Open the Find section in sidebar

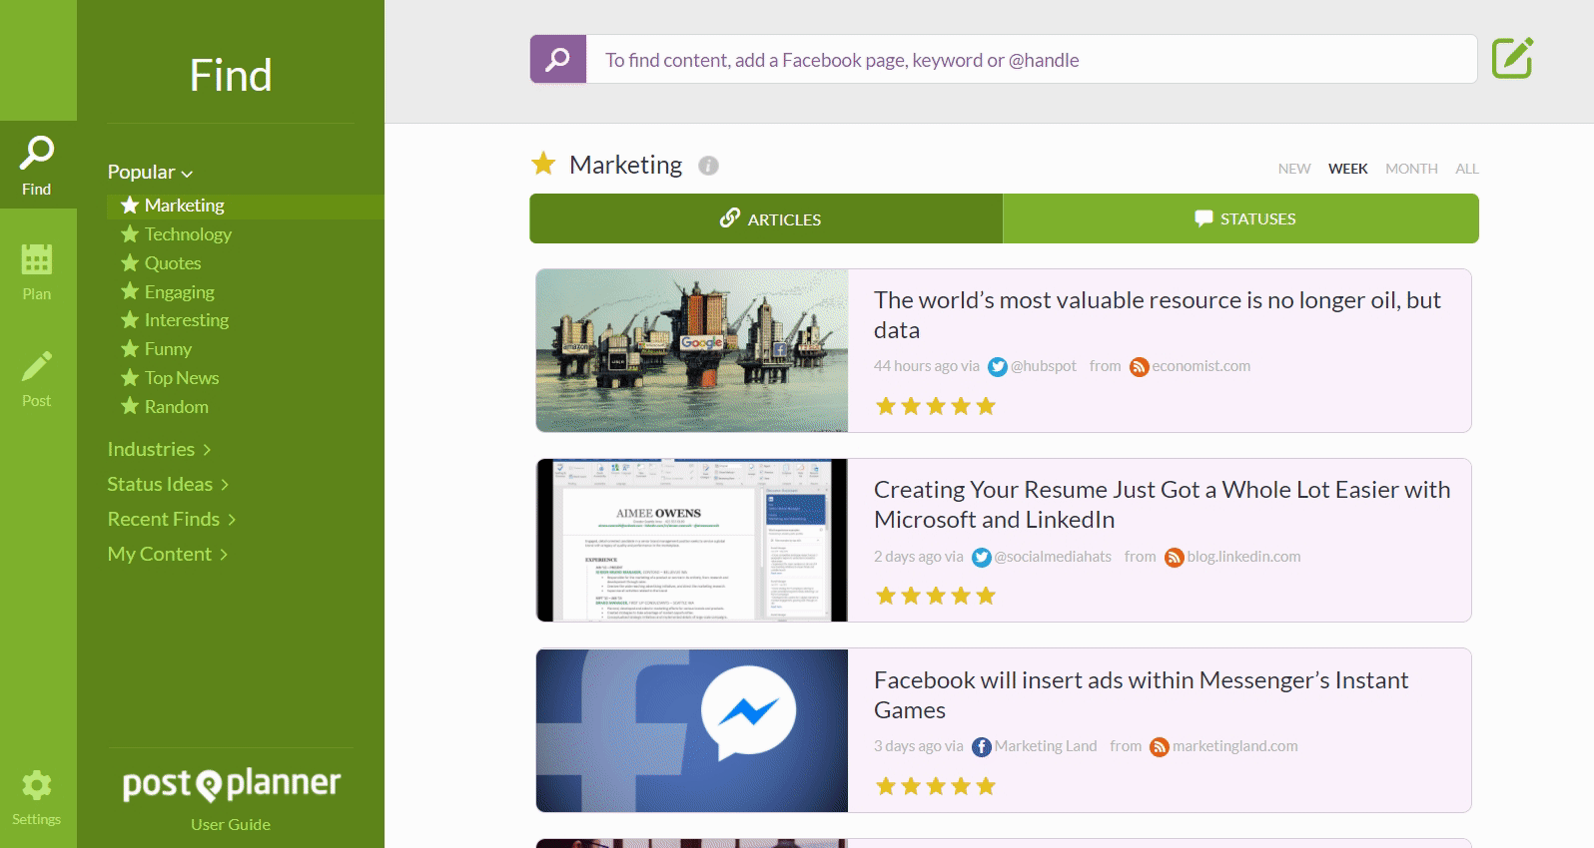[37, 166]
